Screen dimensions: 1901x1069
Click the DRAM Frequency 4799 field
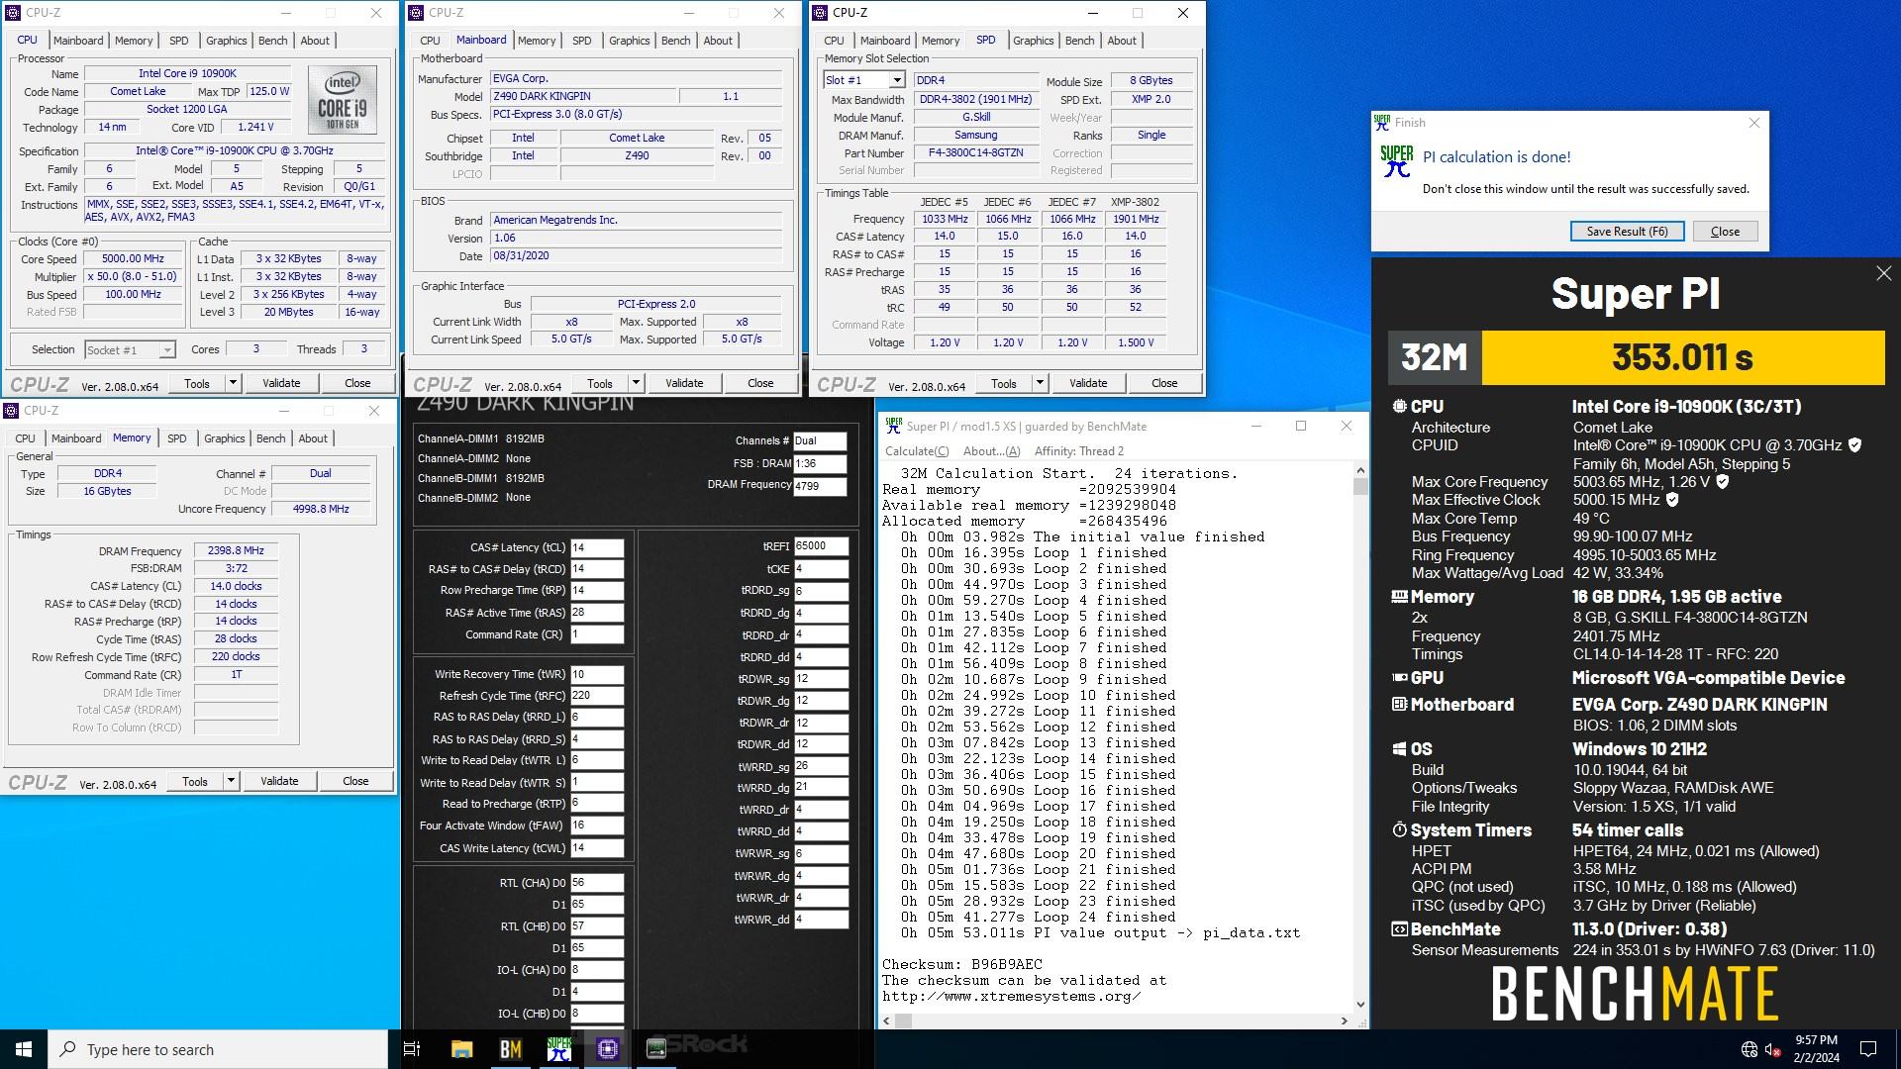[820, 486]
